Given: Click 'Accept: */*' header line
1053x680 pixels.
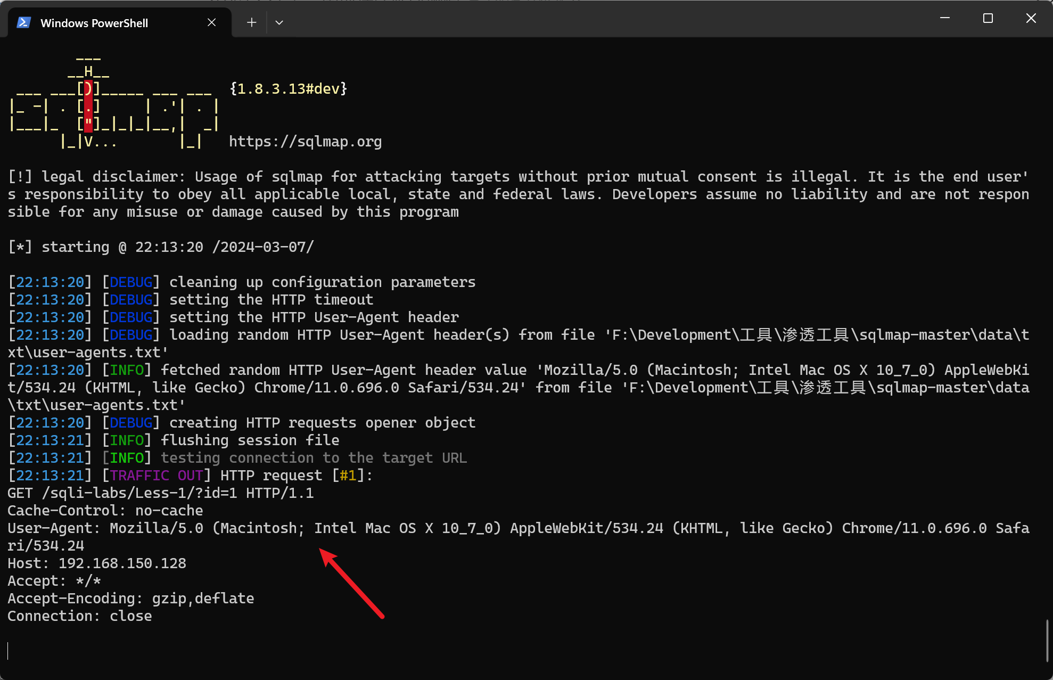Looking at the screenshot, I should click(x=54, y=581).
